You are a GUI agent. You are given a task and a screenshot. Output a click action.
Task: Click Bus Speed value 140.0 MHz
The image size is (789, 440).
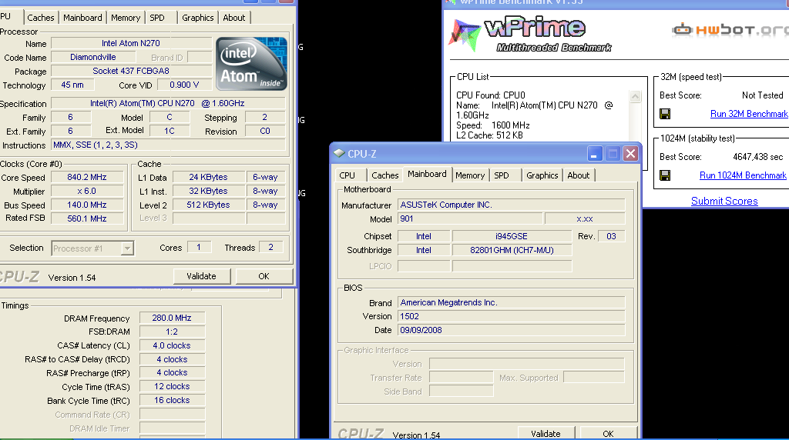point(87,205)
